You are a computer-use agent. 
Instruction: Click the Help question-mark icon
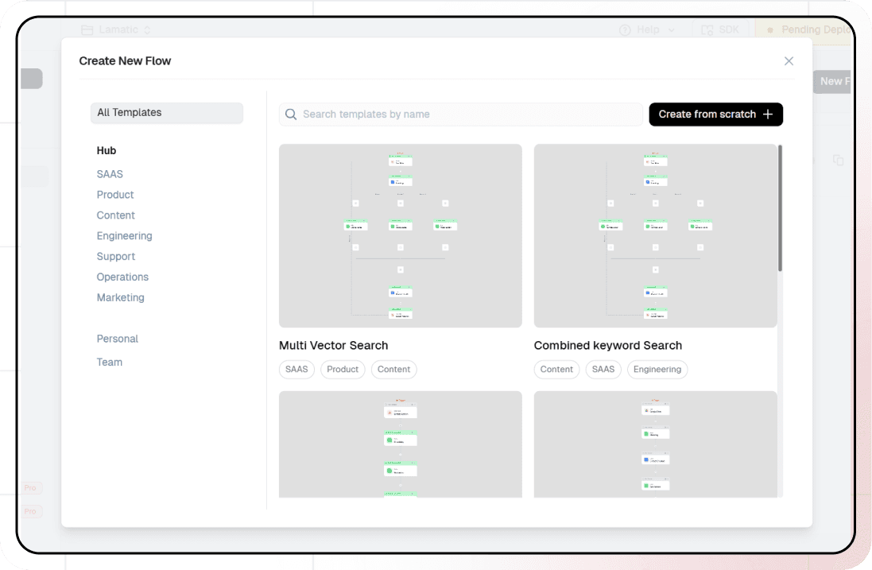(x=624, y=29)
